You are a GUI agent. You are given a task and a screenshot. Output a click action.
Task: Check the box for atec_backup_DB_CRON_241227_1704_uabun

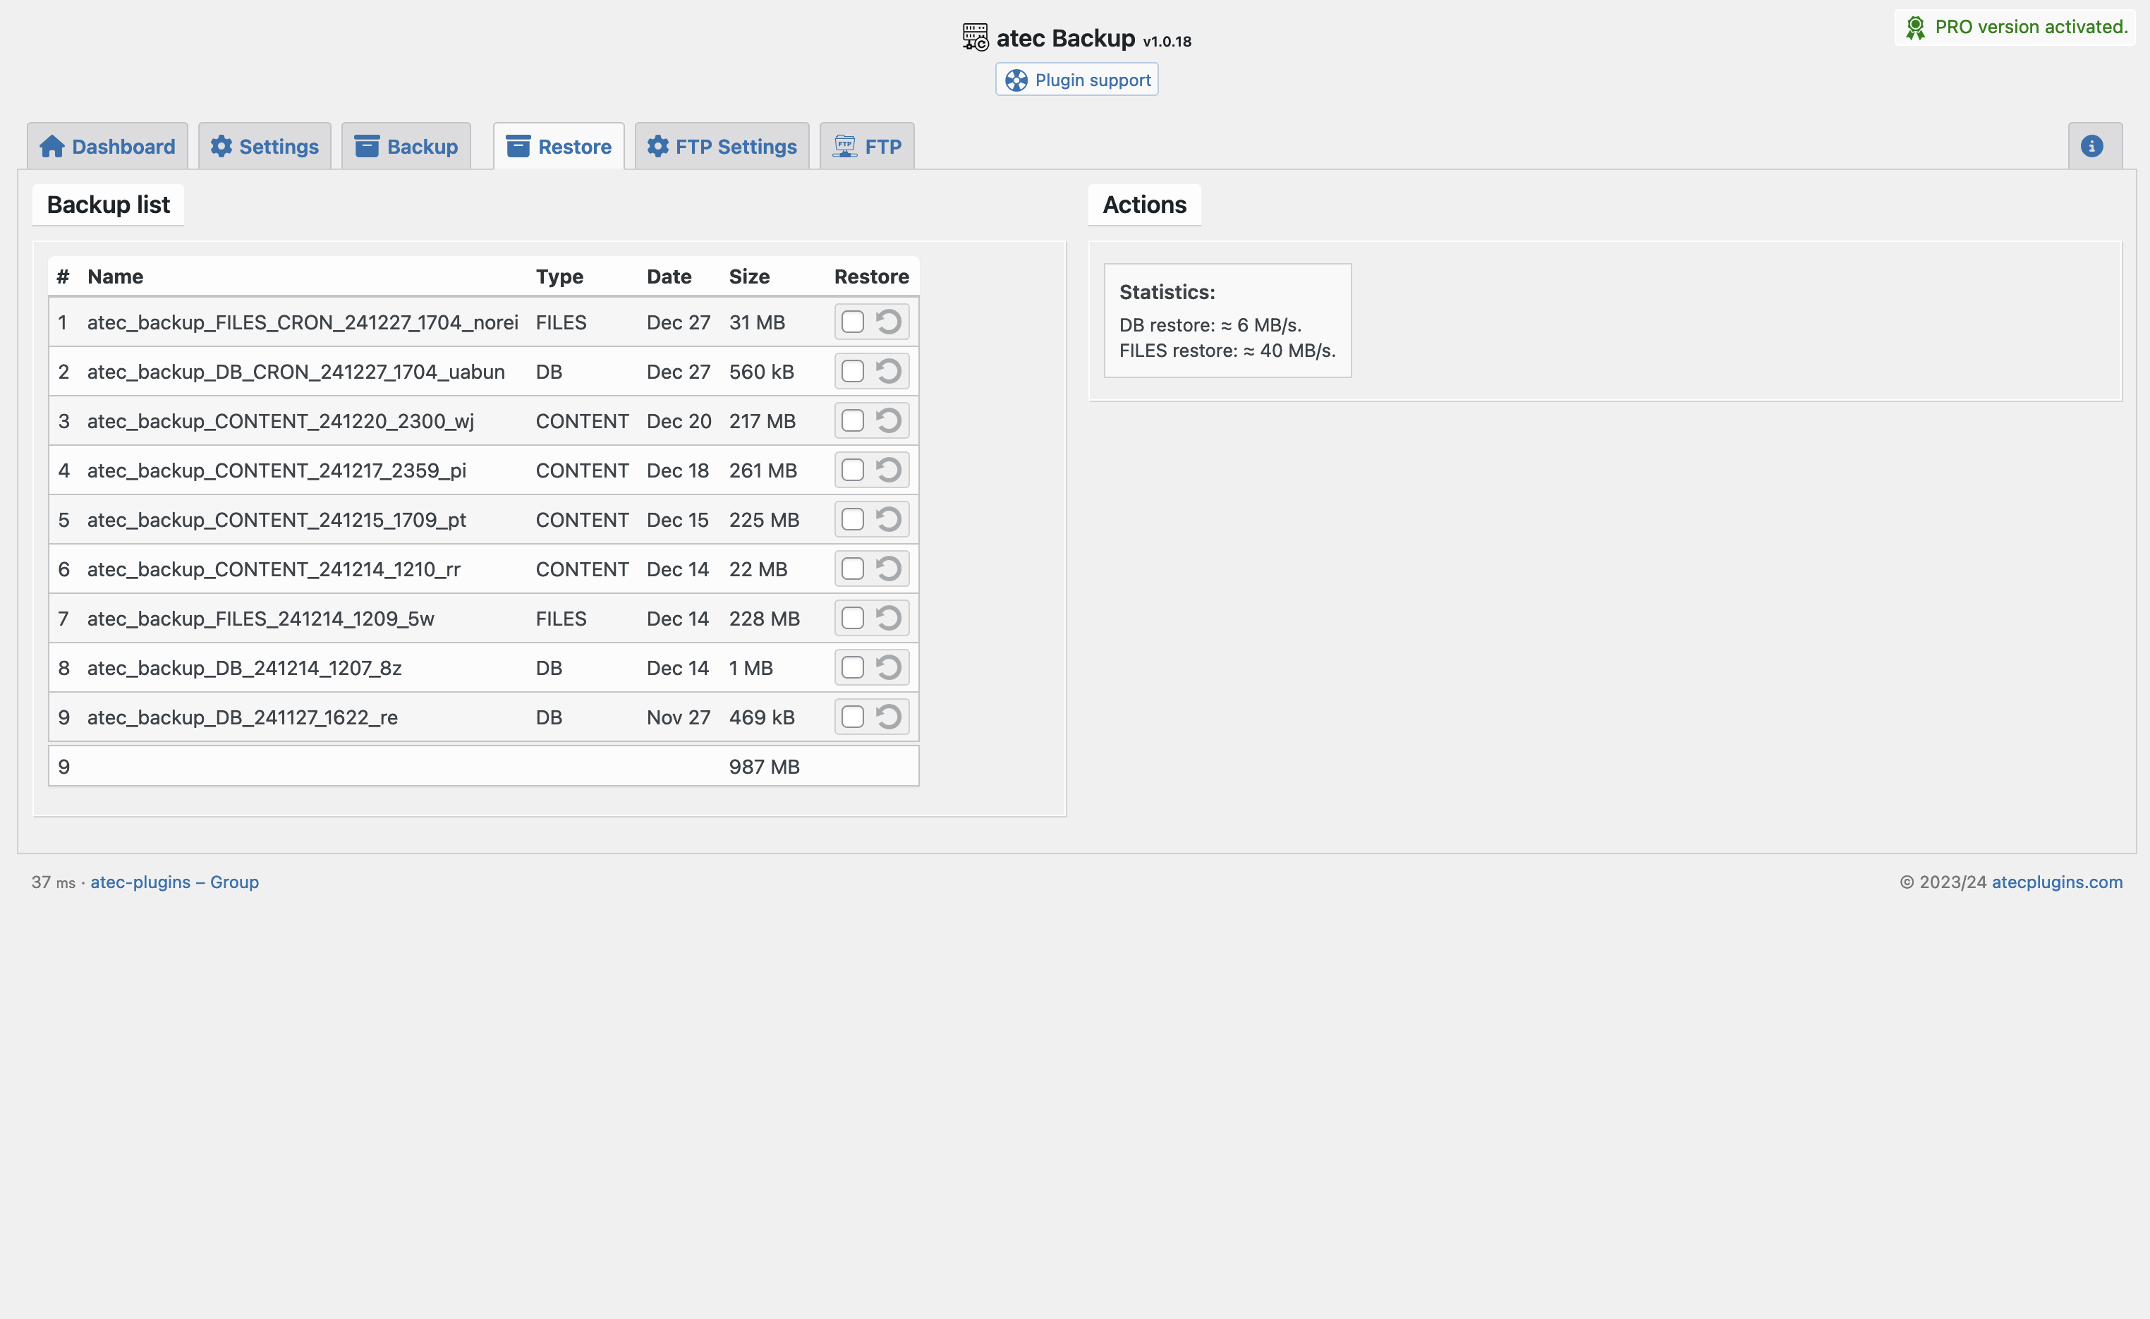coord(853,372)
